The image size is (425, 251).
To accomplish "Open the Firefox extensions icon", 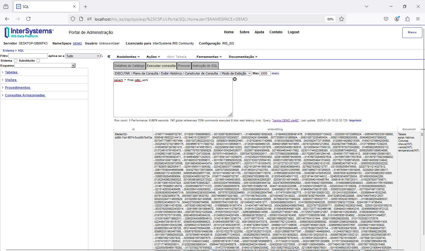I will click(407, 19).
